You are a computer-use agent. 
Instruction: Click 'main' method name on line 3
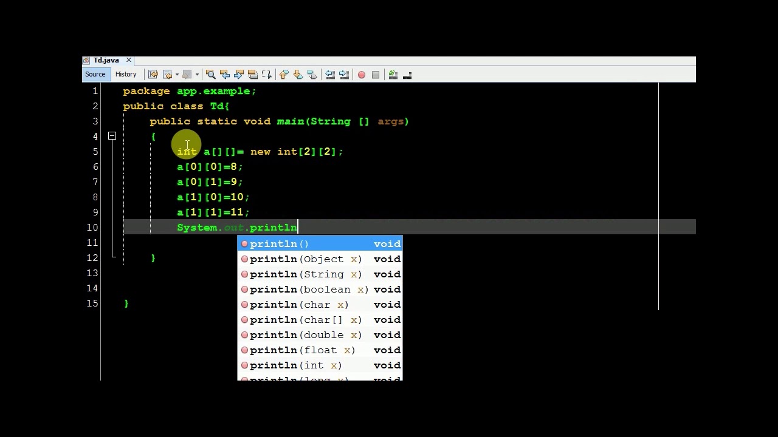(x=291, y=121)
